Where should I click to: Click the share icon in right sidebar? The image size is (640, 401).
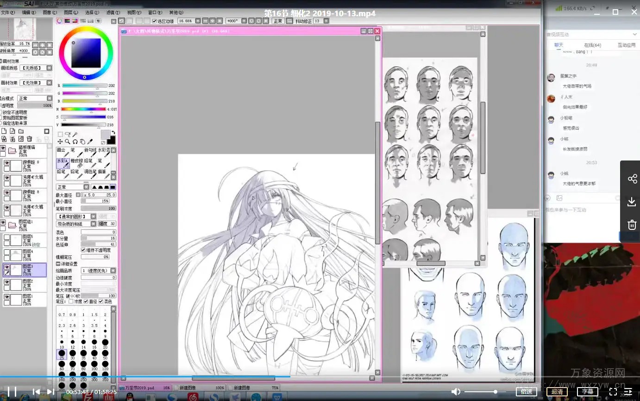coord(632,179)
